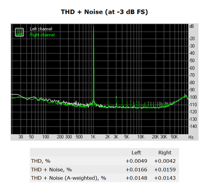Click the '100' frequency axis label

coord(45,137)
